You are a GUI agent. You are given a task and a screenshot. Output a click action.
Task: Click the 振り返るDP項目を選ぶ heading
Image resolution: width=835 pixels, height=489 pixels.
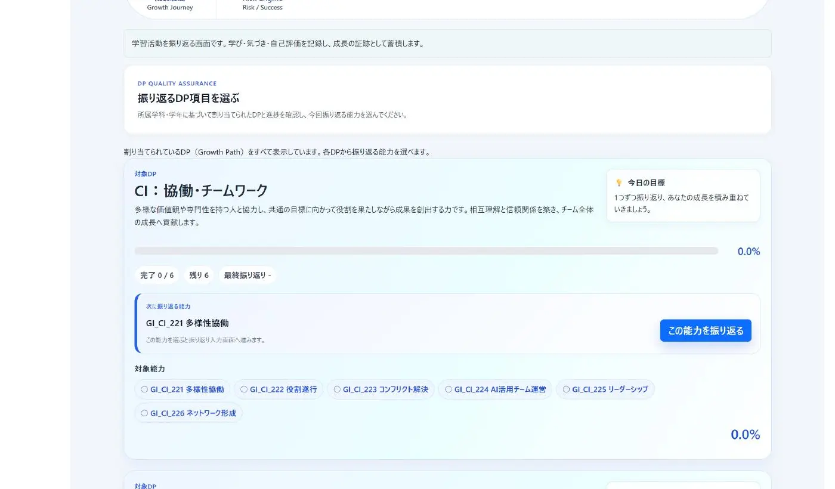pos(188,98)
